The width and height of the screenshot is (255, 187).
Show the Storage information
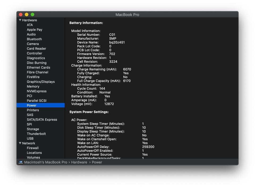(x=33, y=129)
